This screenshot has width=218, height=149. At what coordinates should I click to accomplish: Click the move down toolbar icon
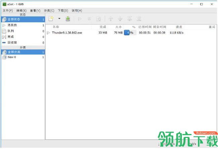click(x=120, y=19)
